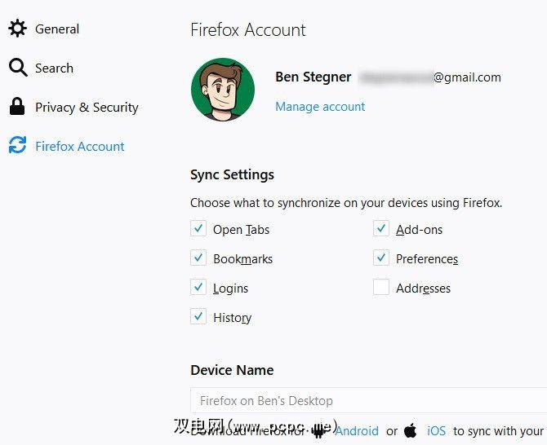Switch to Privacy & Security text label

click(87, 107)
